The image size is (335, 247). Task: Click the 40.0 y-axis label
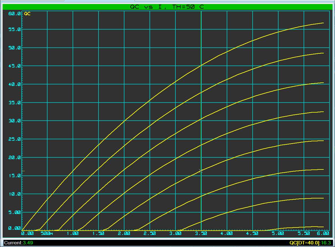[x=15, y=84]
